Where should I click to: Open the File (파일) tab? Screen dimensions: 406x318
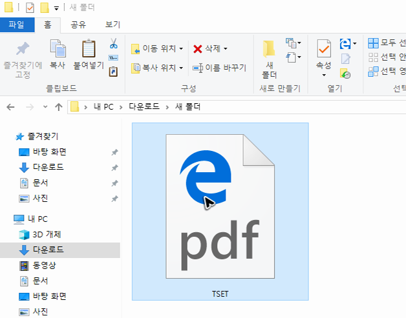(17, 25)
